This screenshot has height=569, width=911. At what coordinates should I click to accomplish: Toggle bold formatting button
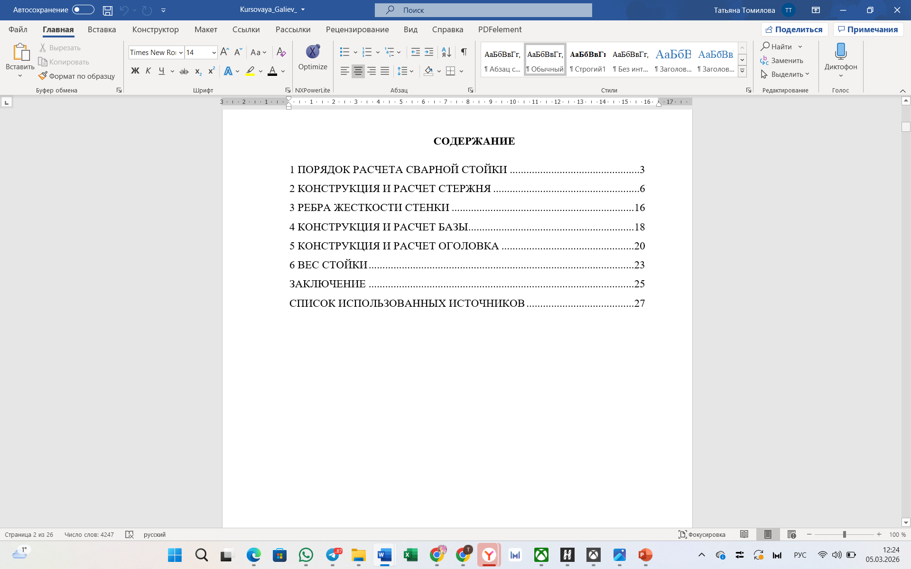click(x=135, y=71)
